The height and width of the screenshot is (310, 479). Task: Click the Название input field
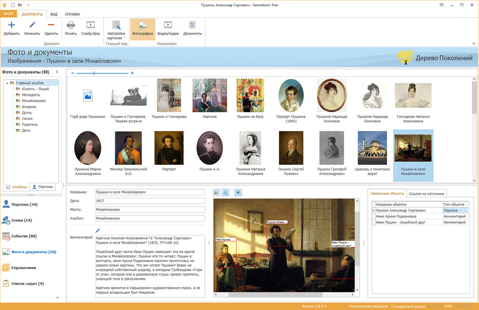150,192
